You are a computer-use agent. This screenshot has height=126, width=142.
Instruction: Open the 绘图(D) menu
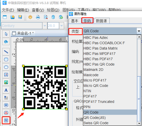tap(53, 10)
